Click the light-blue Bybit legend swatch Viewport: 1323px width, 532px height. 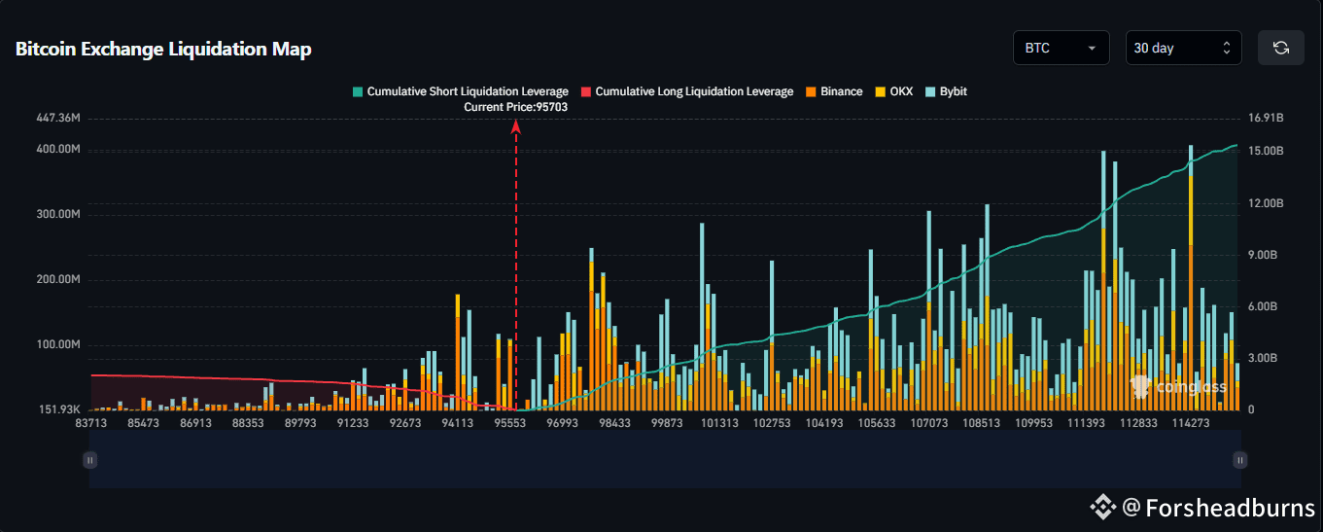[930, 91]
